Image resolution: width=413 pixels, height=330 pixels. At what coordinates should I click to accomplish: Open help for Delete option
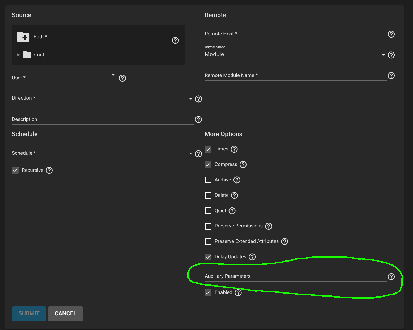234,195
